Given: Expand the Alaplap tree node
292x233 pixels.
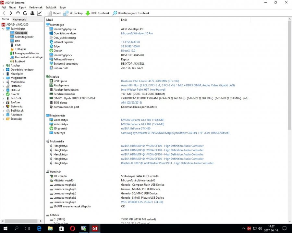Looking at the screenshot, I should [3, 66].
